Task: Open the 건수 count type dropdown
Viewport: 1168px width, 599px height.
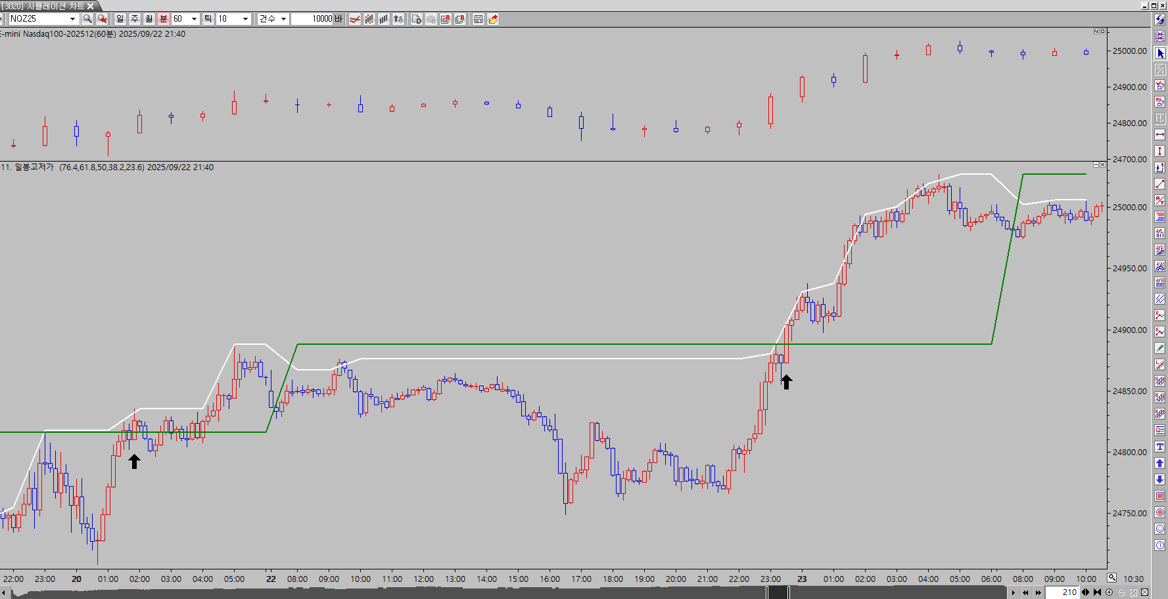Action: click(x=283, y=19)
